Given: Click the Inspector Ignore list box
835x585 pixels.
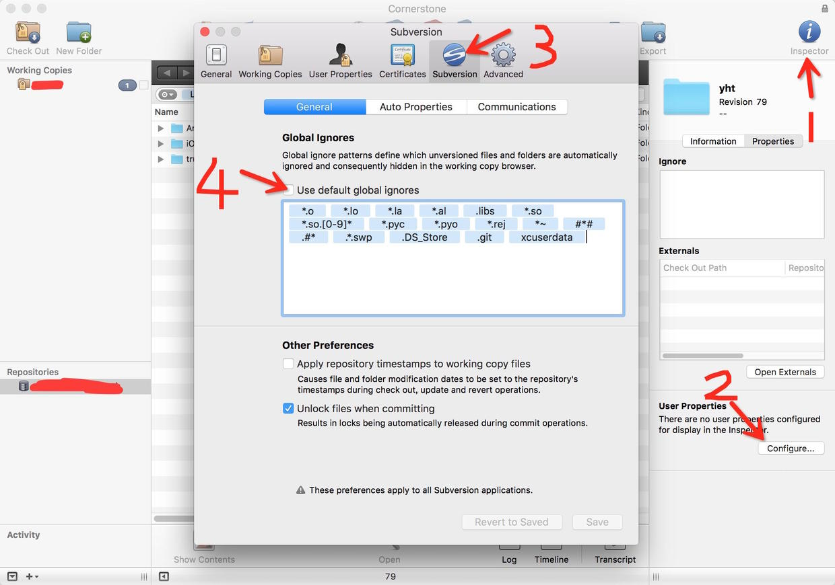Looking at the screenshot, I should [741, 204].
